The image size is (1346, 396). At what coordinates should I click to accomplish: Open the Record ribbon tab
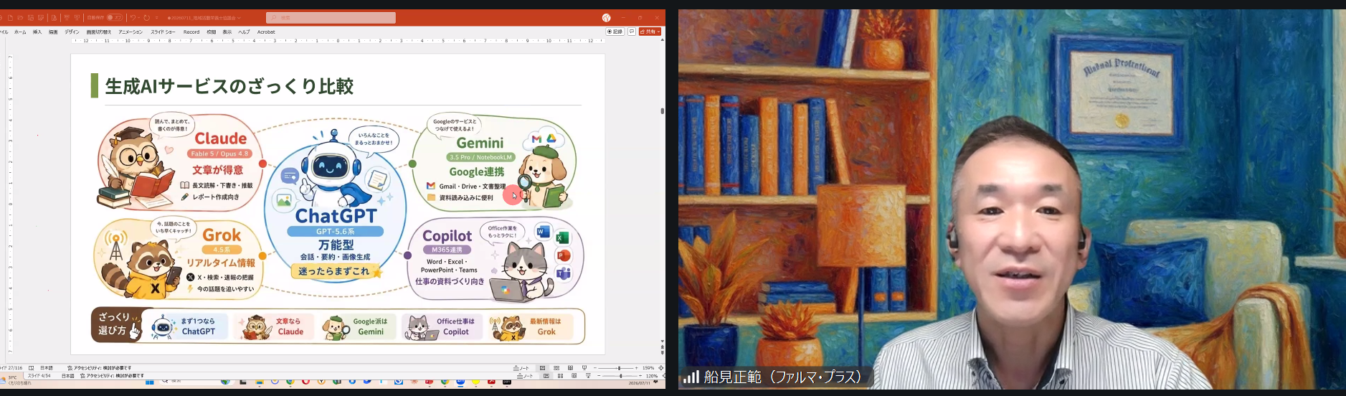[x=191, y=32]
